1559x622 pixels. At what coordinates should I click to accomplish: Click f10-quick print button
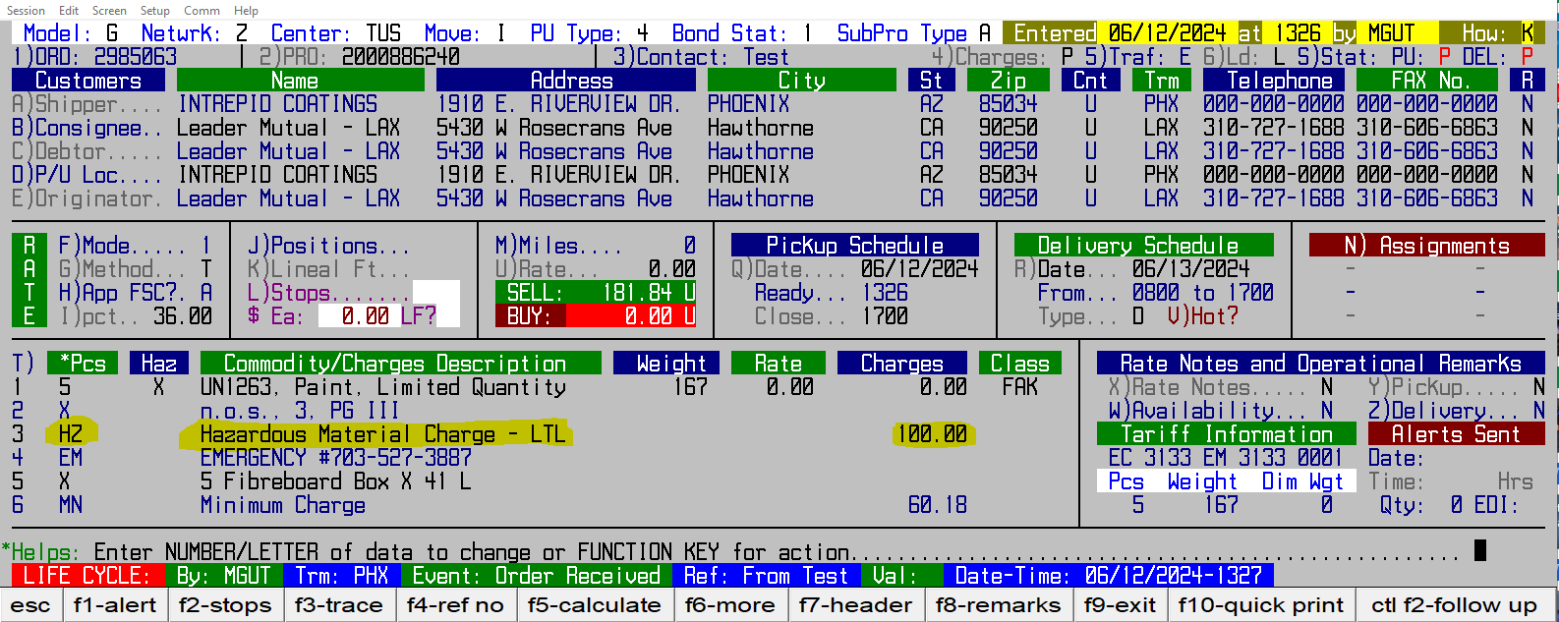(1260, 605)
